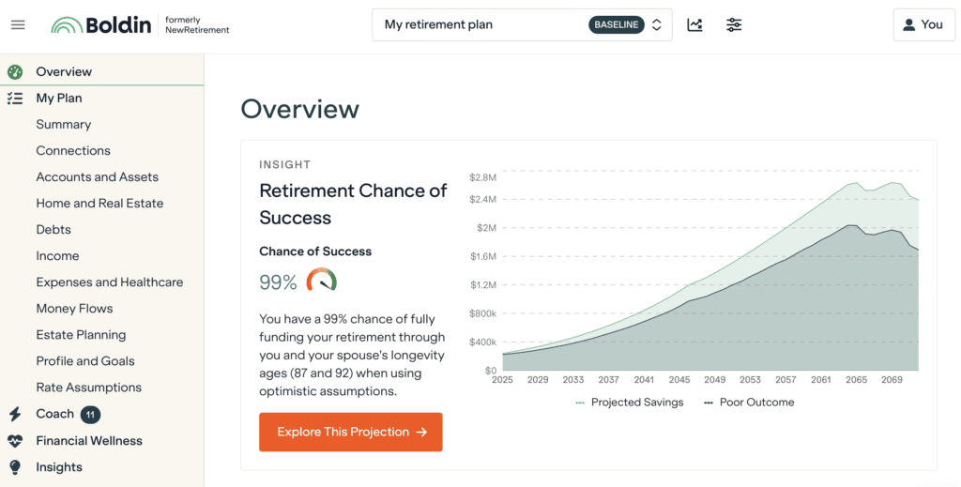
Task: Open the hamburger navigation menu
Action: tap(18, 24)
